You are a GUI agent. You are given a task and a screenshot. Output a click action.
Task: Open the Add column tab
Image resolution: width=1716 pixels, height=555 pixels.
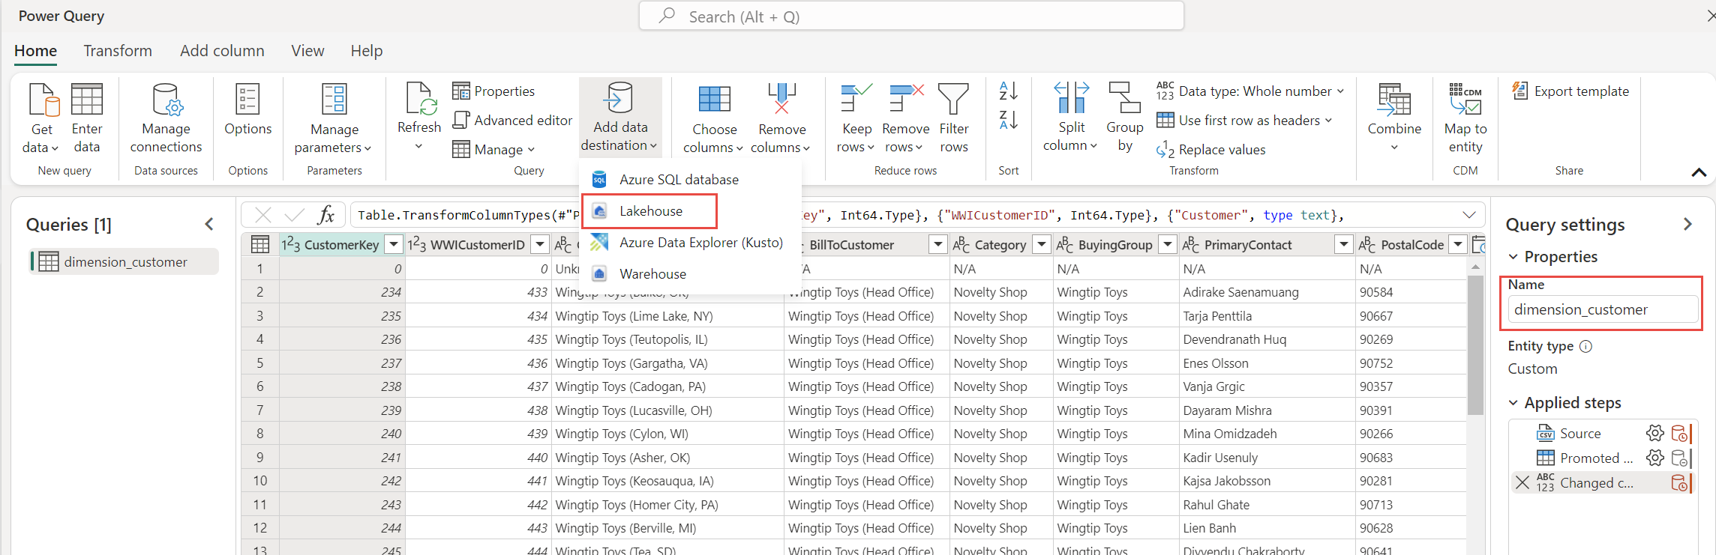tap(222, 51)
